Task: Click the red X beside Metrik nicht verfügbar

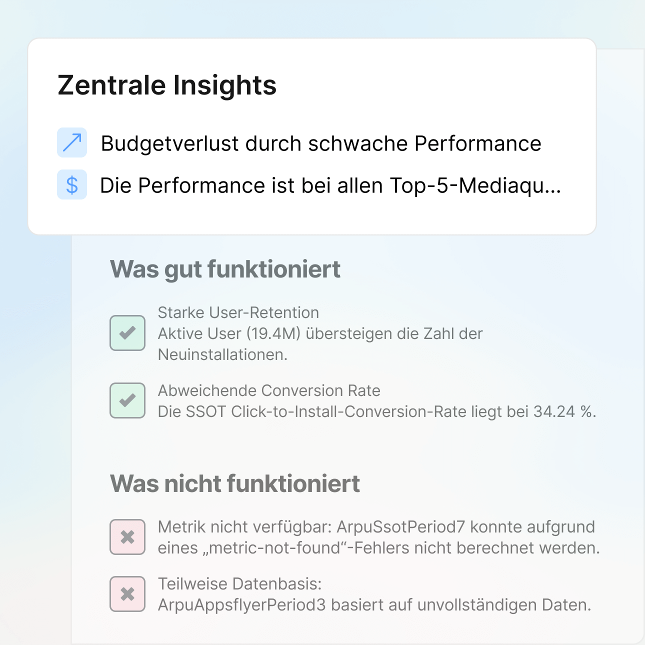Action: tap(127, 537)
